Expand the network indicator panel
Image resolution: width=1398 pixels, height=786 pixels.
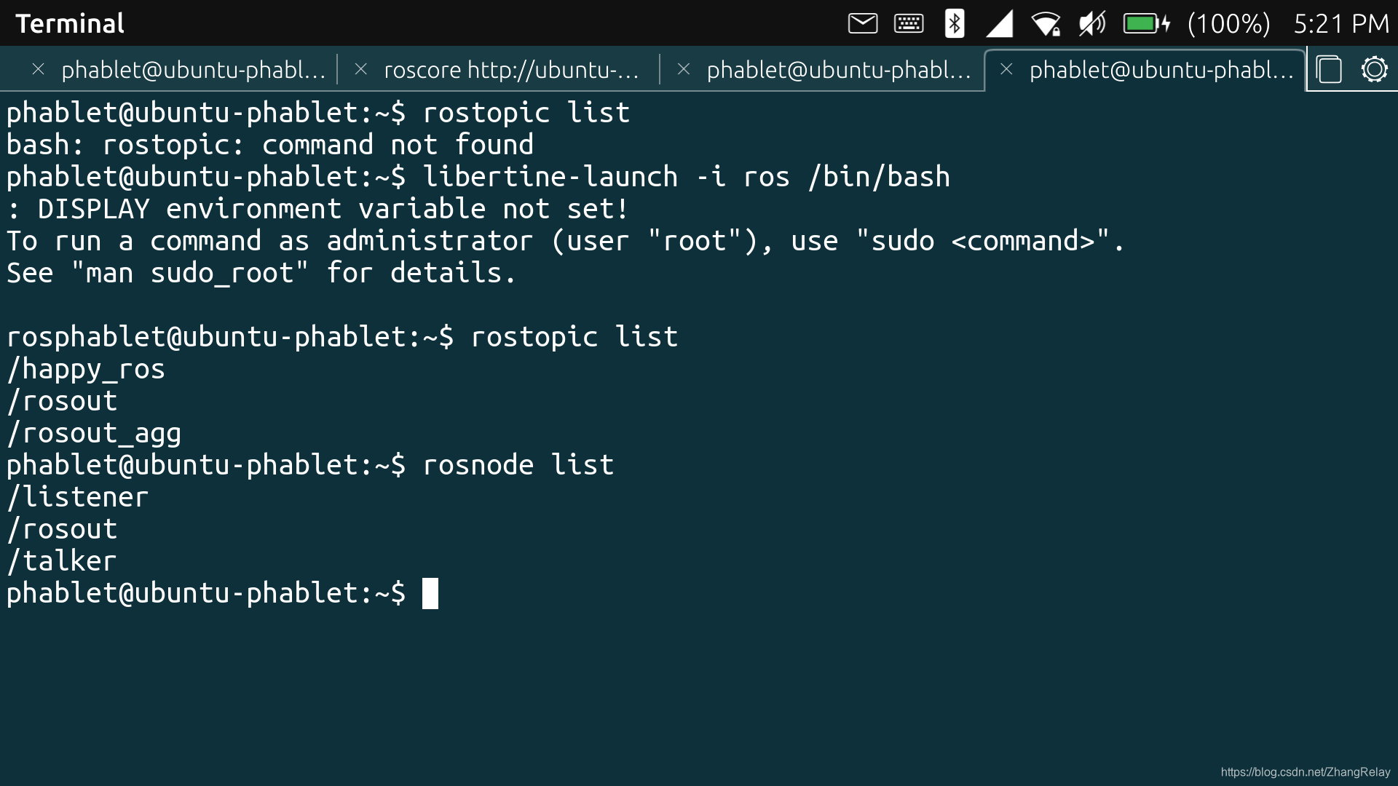[x=1046, y=23]
